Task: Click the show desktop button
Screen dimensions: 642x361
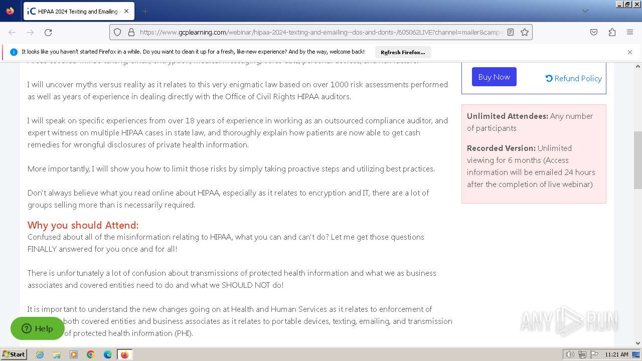Action: click(x=636, y=354)
